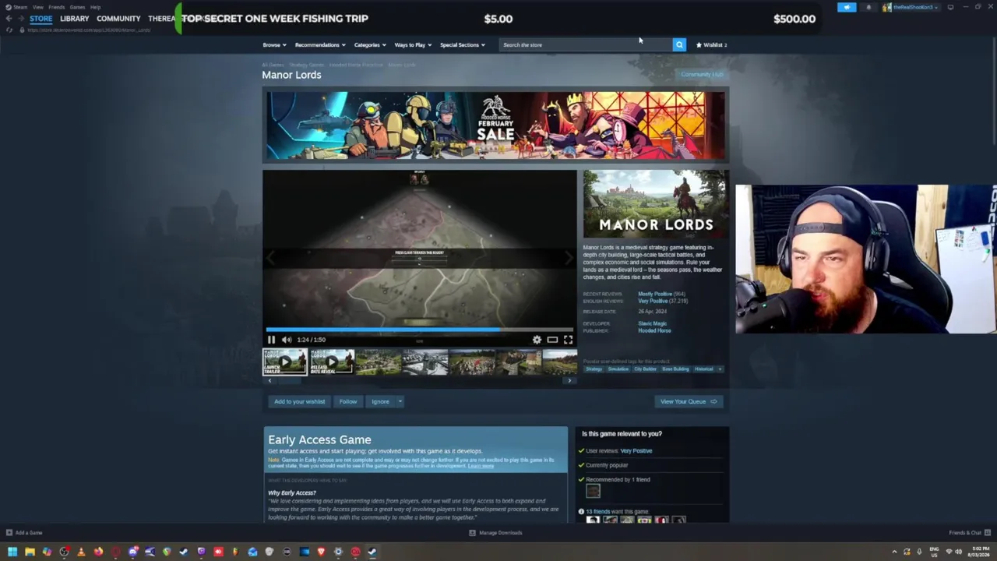997x561 pixels.
Task: Open the Help menu
Action: [95, 7]
